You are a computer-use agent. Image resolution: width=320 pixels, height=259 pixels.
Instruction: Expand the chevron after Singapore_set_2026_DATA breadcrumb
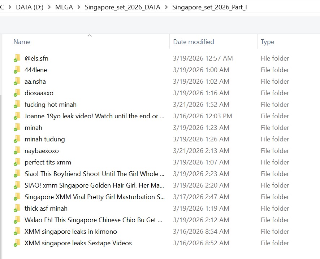point(167,7)
